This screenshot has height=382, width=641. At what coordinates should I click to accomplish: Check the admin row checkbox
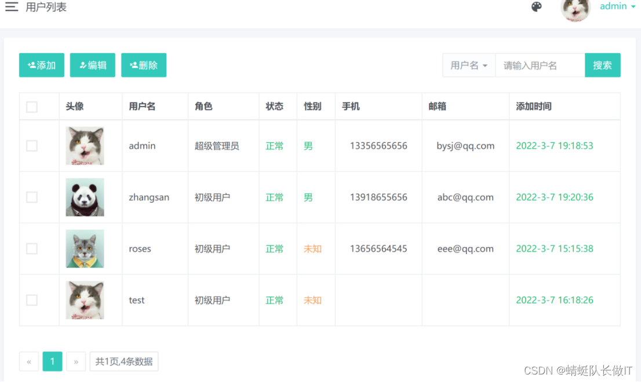tap(32, 146)
